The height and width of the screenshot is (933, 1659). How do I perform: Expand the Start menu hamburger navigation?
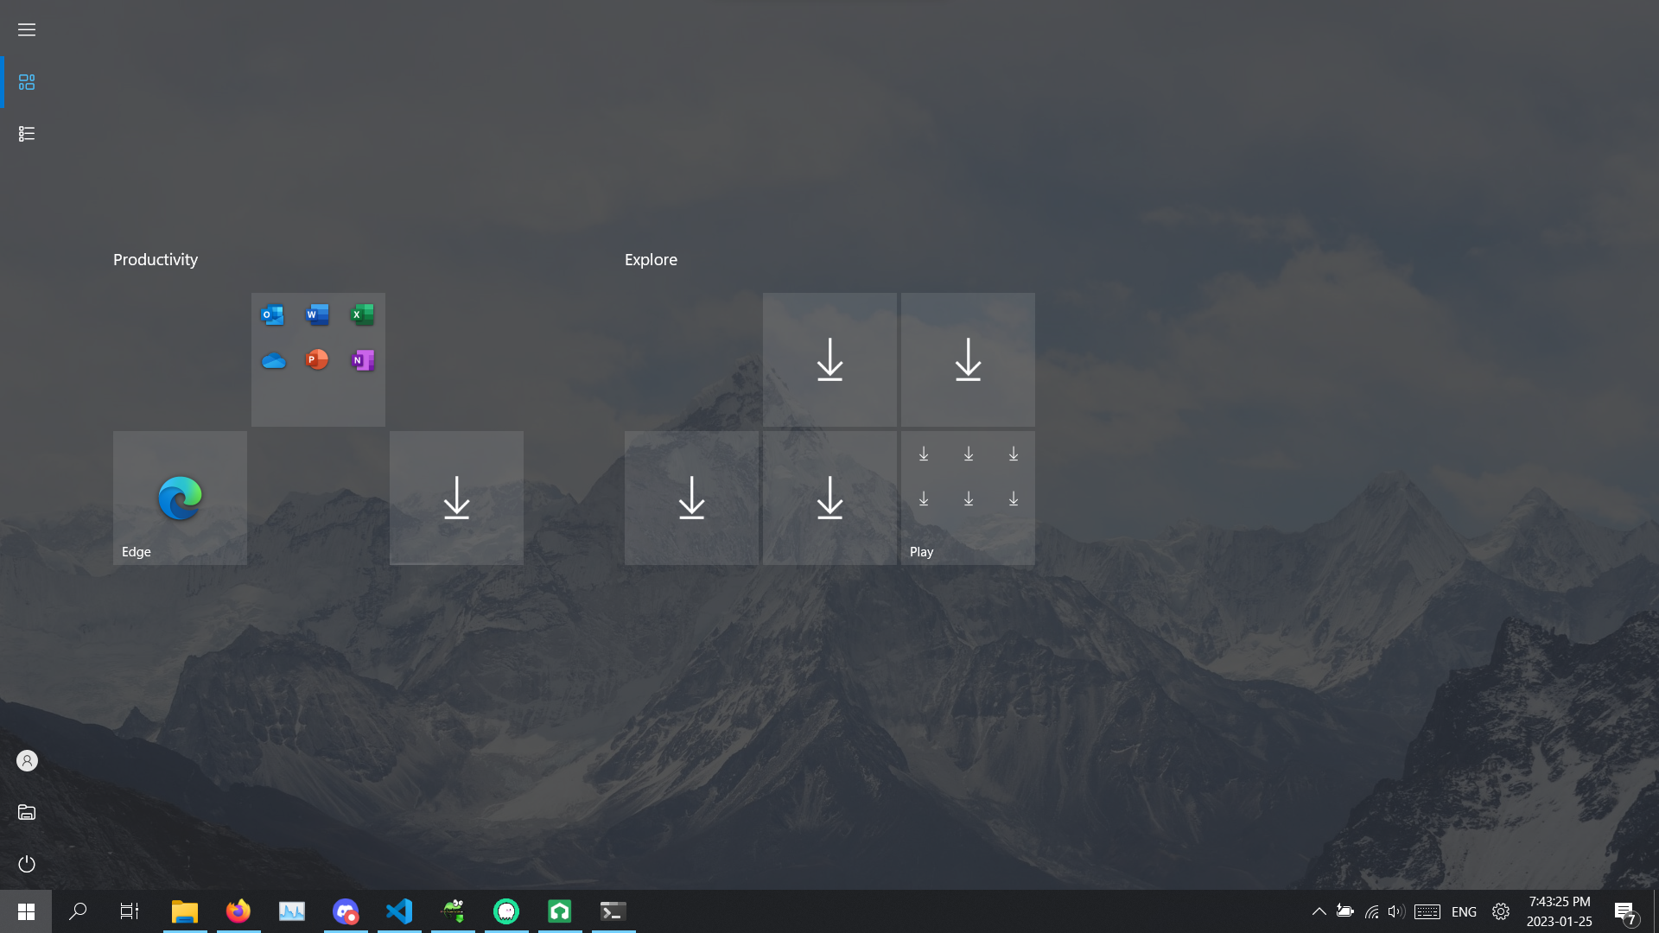pyautogui.click(x=27, y=30)
